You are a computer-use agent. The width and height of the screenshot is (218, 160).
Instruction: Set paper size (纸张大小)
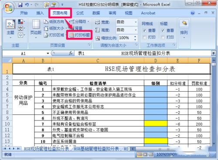(55, 28)
